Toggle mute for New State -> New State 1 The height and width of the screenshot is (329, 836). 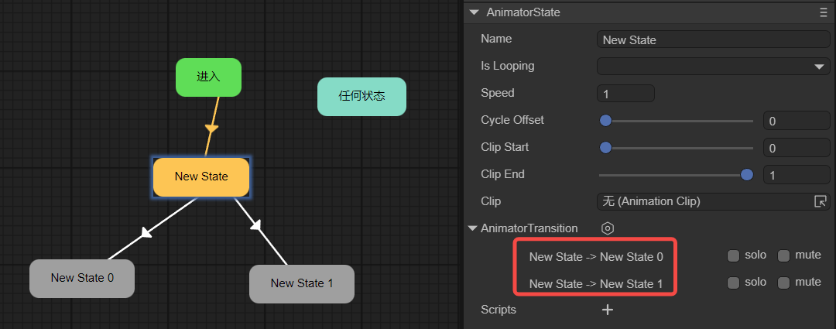(783, 283)
